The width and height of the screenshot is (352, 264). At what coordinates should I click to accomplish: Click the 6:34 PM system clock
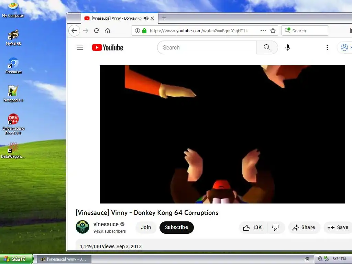pos(339,259)
